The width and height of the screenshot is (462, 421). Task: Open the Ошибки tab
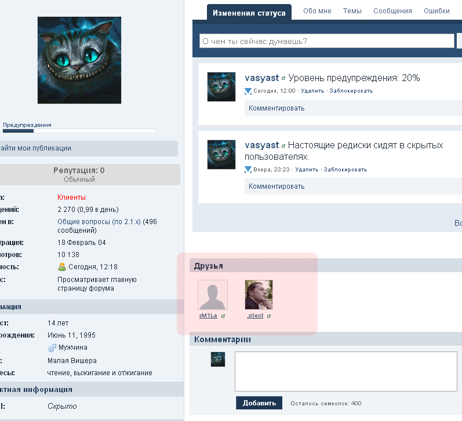point(436,11)
